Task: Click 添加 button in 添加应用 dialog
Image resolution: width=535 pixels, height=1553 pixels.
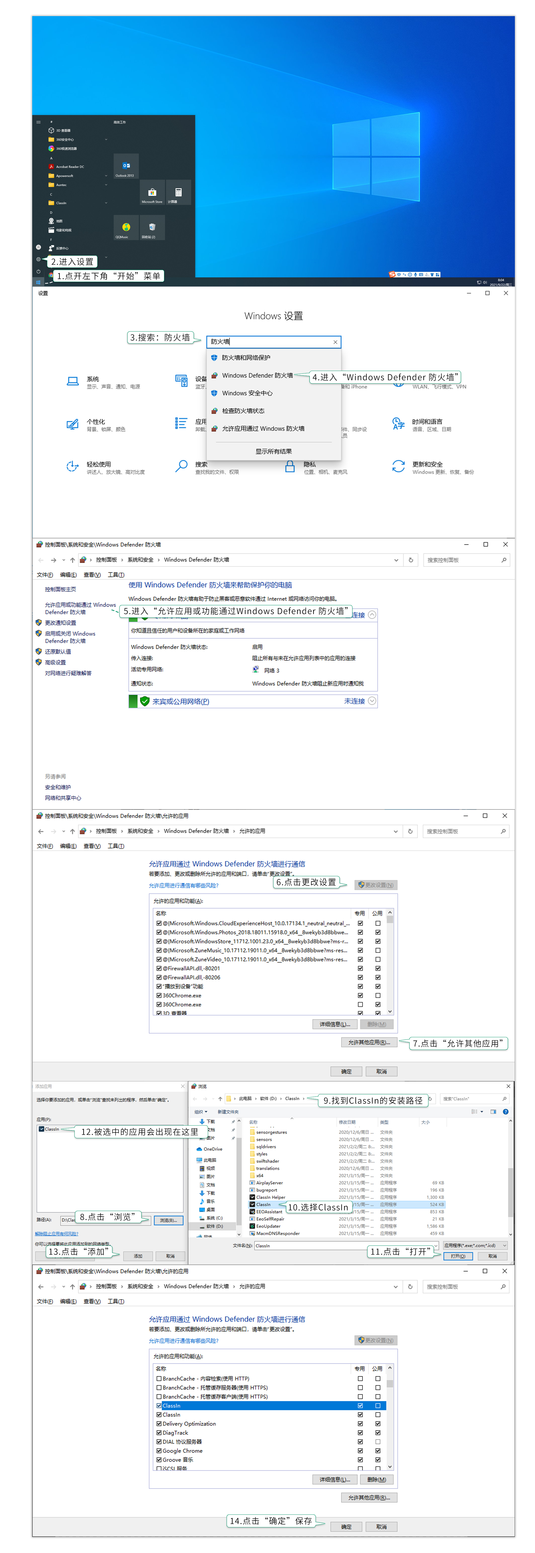Action: pyautogui.click(x=138, y=1256)
